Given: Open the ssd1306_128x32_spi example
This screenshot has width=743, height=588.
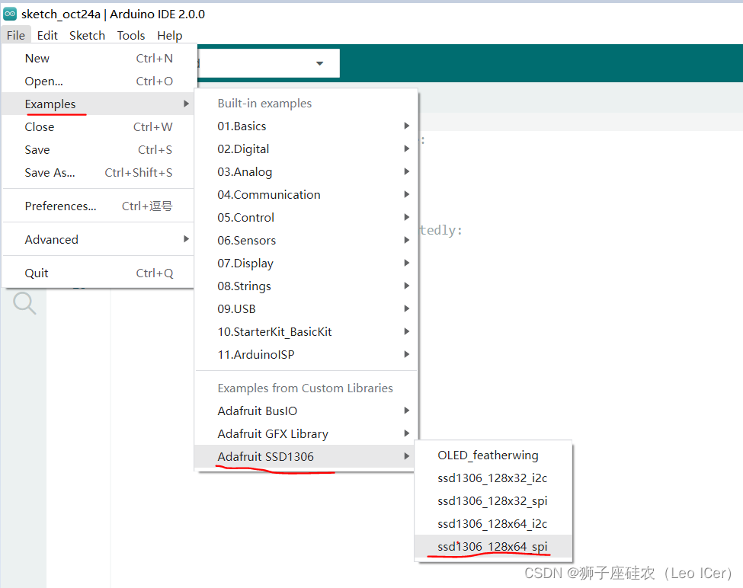Looking at the screenshot, I should [x=493, y=500].
